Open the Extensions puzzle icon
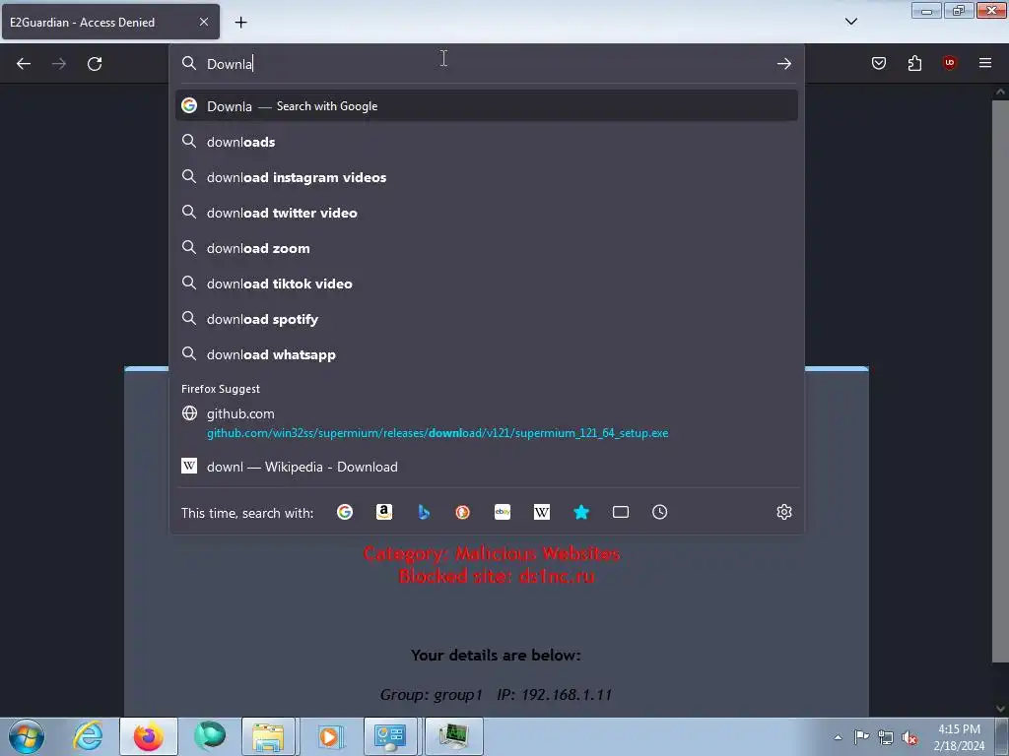The width and height of the screenshot is (1009, 756). (914, 63)
